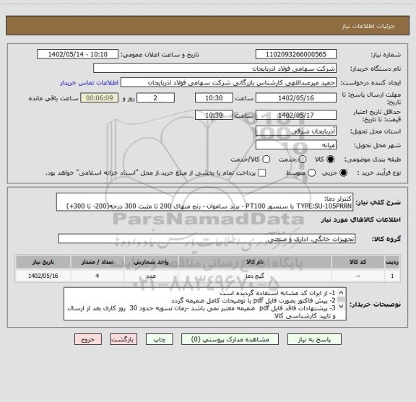The image size is (416, 402).
Task: Click the تاریخ نیاز column header
Action: (43, 262)
